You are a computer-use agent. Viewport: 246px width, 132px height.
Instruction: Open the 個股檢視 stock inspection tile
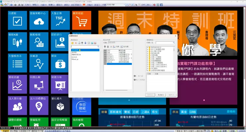[39, 42]
